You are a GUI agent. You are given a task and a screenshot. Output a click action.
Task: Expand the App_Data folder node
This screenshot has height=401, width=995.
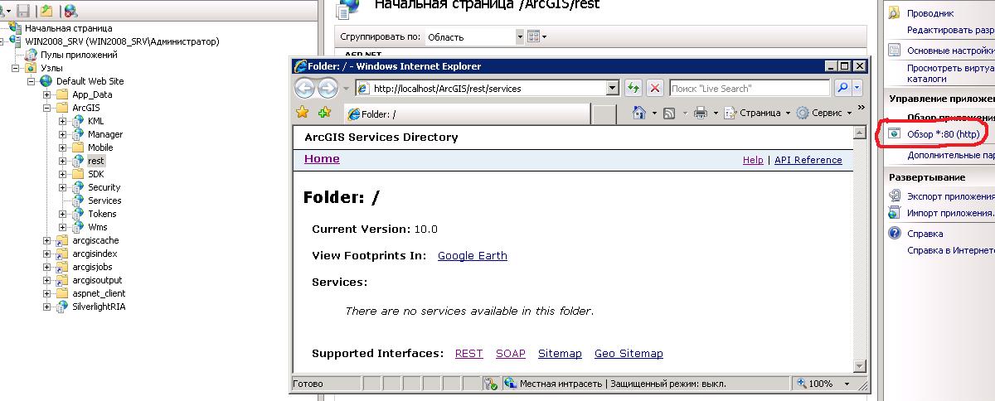47,94
